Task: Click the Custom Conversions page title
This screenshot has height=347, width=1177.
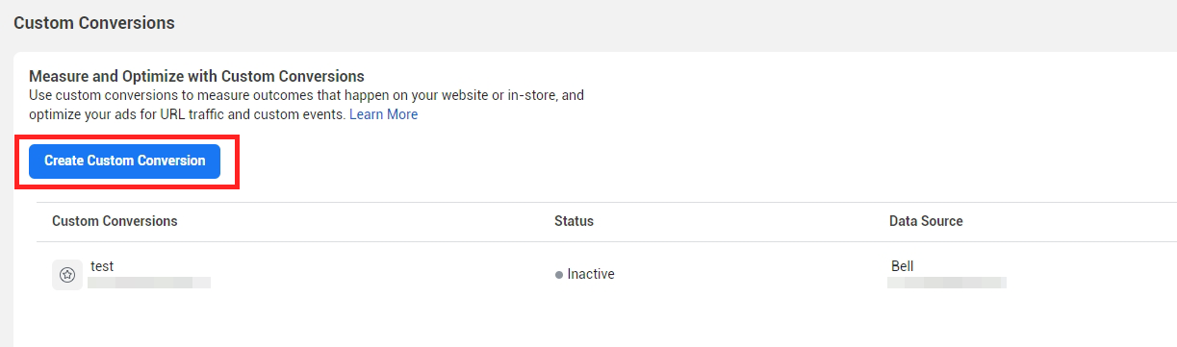Action: [94, 22]
